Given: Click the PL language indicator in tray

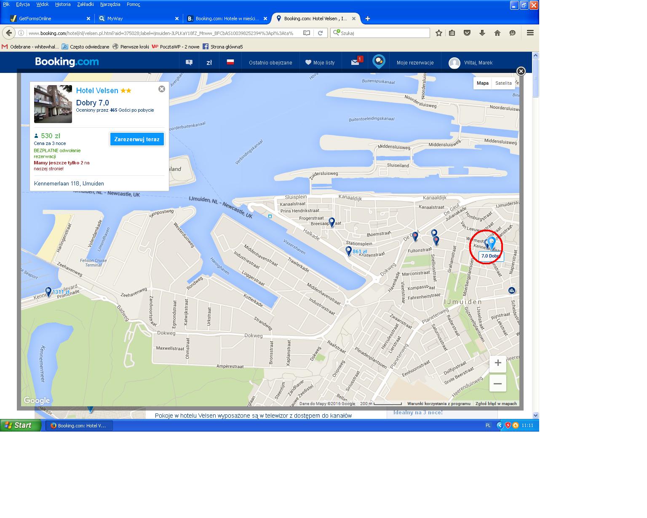Looking at the screenshot, I should tap(488, 426).
